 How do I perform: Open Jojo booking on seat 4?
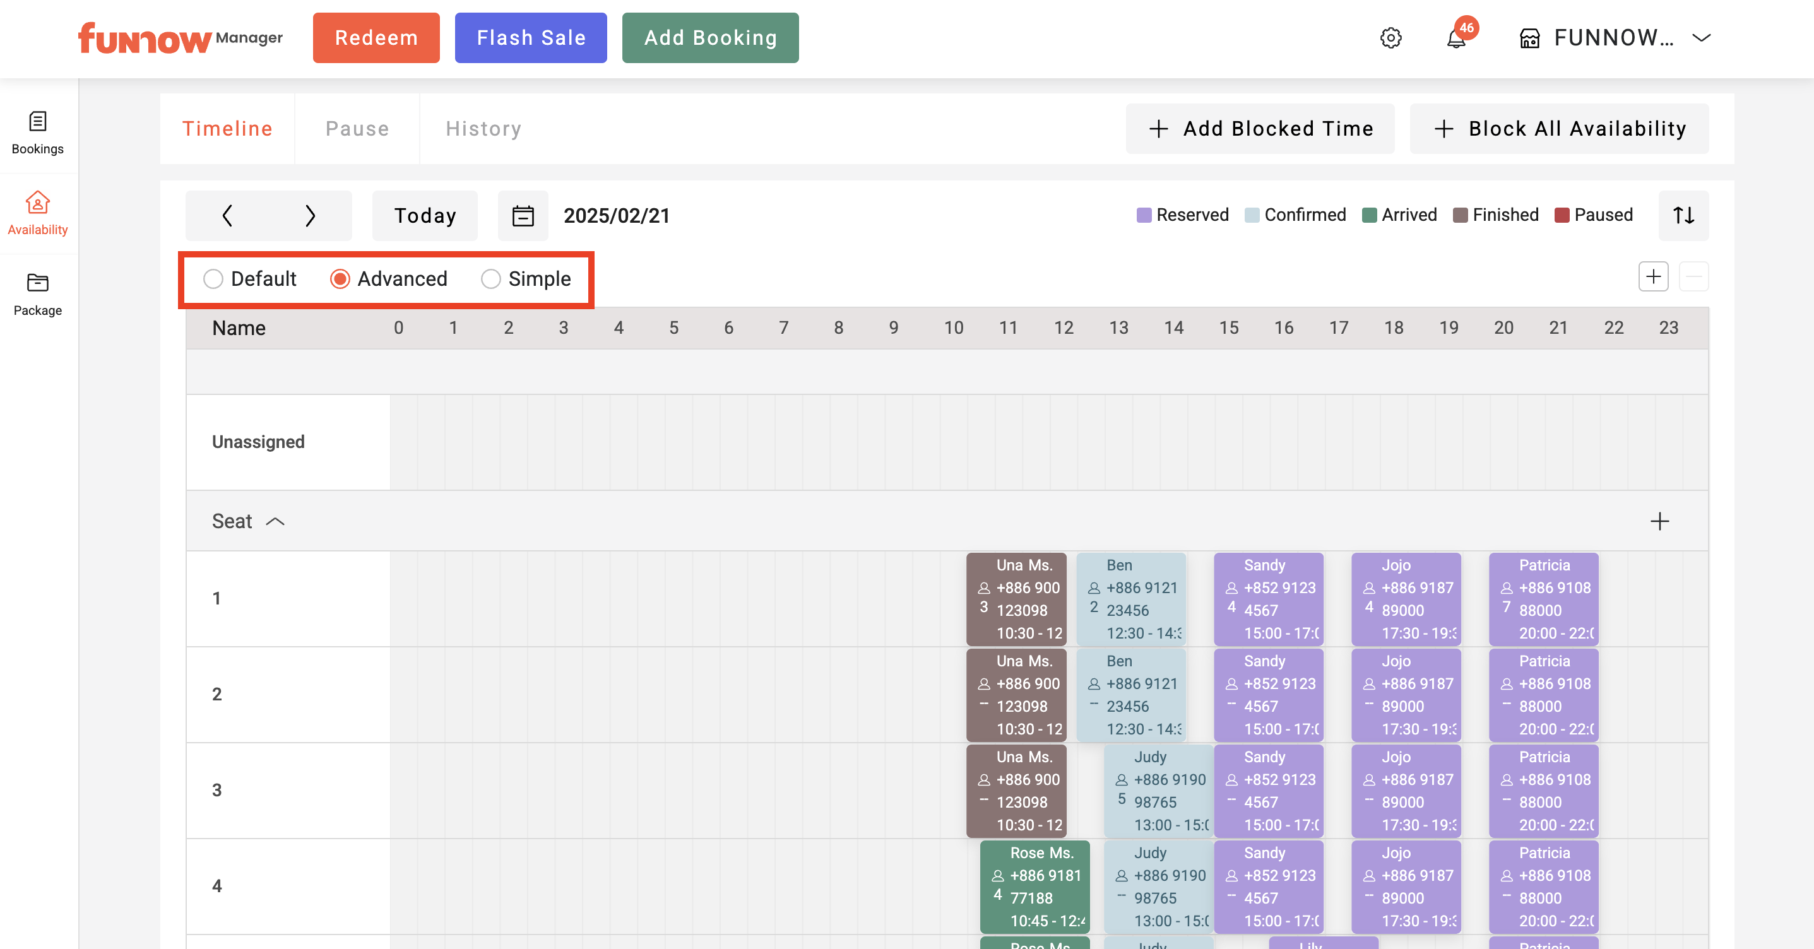(x=1406, y=887)
